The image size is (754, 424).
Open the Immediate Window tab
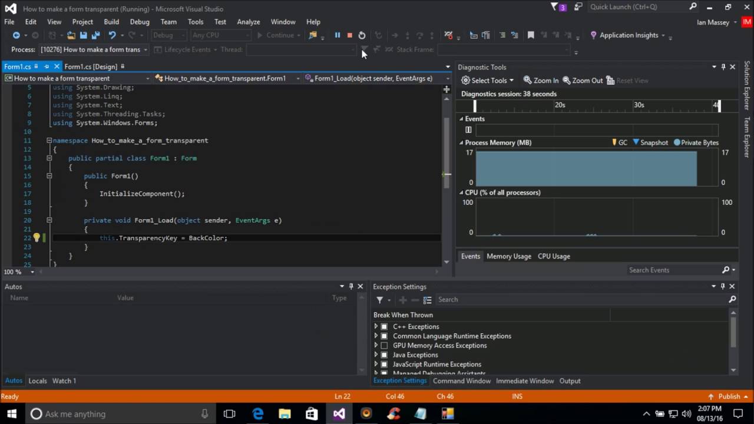pos(525,381)
